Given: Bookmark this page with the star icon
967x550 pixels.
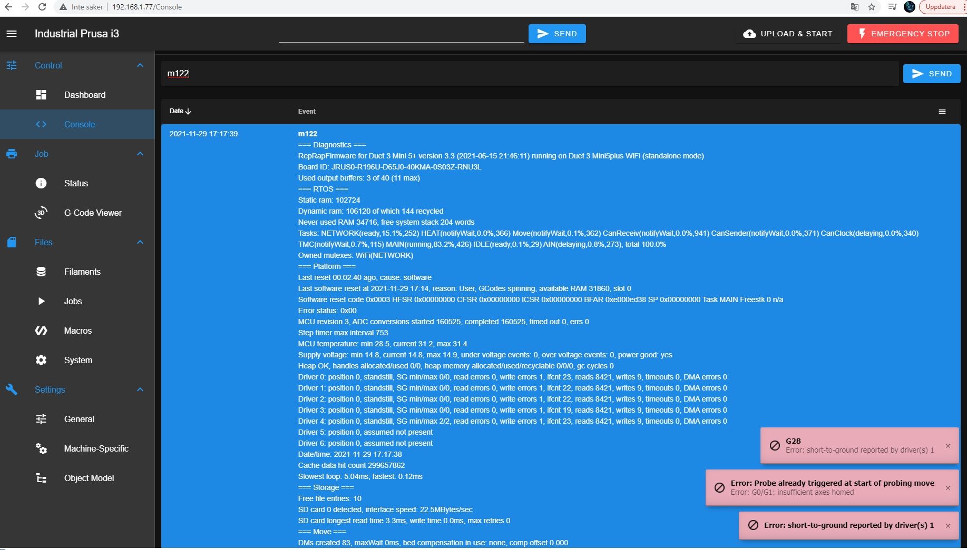Looking at the screenshot, I should coord(872,7).
